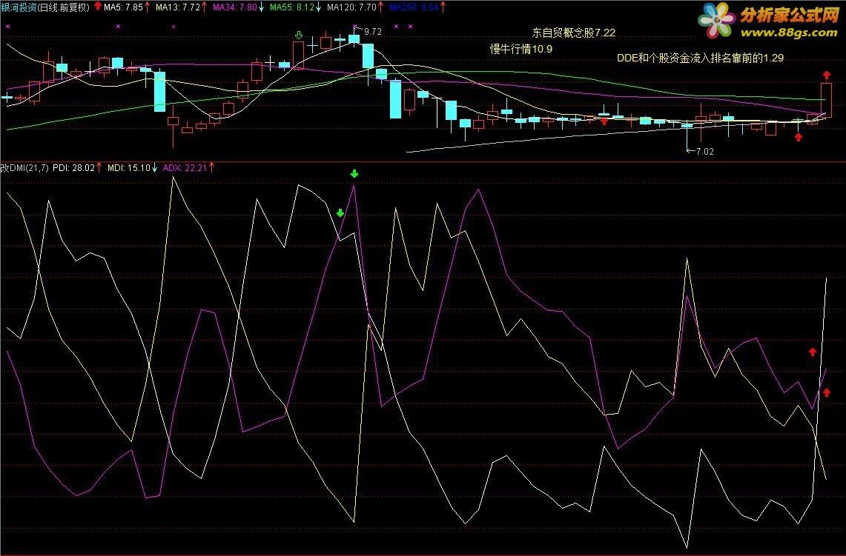Select the magenta MA34: 7.80 label

(x=235, y=7)
